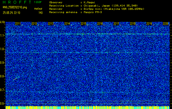Click the kHz axis unit label
The image size is (172, 109).
click(2, 22)
